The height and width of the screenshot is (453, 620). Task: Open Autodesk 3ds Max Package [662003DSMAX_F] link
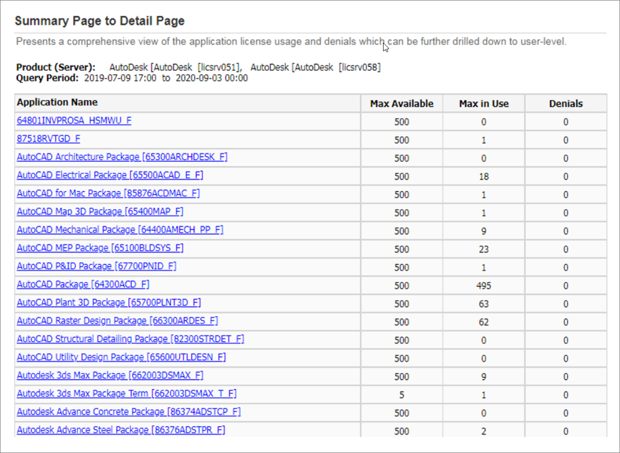(110, 375)
